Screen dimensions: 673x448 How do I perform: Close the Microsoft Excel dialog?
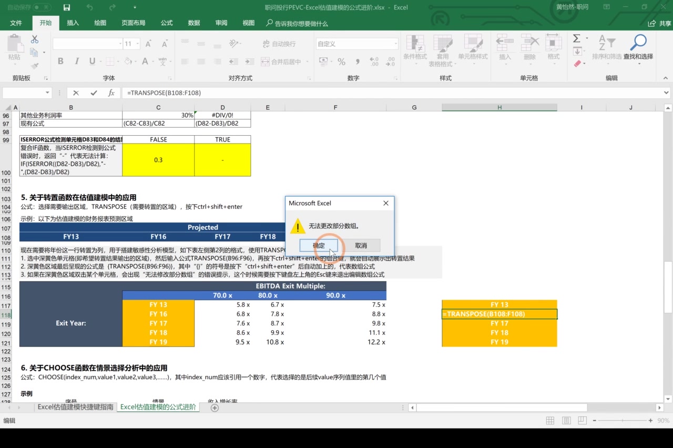pyautogui.click(x=386, y=203)
